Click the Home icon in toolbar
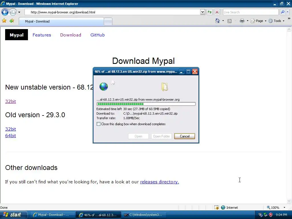Screen dimensions: 292x219 coord(218,21)
